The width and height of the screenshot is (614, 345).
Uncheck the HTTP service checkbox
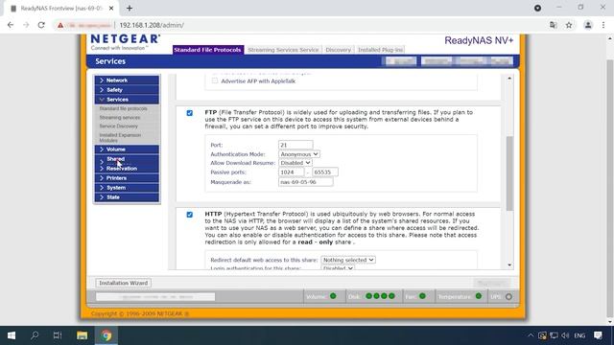(x=190, y=215)
